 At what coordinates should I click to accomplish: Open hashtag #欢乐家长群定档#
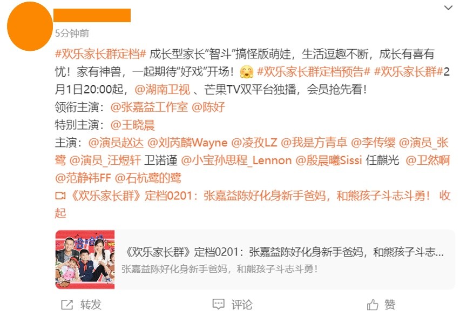[100, 54]
